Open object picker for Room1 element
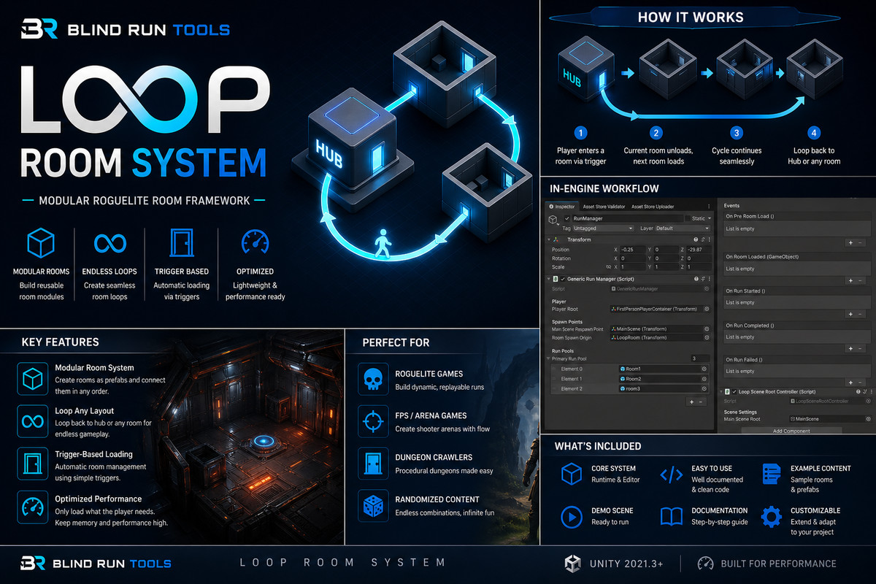Viewport: 876px width, 584px height. [x=704, y=369]
